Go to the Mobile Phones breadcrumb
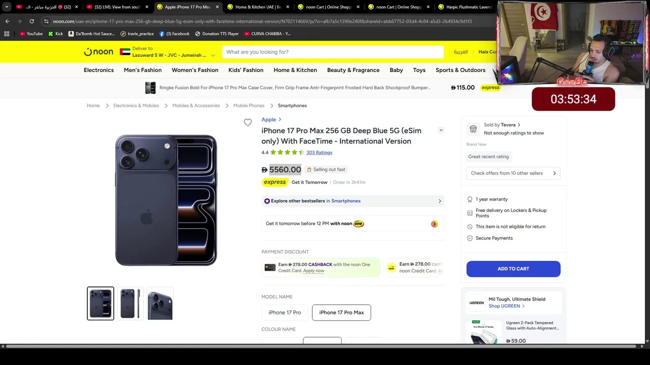This screenshot has height=365, width=650. pos(249,105)
